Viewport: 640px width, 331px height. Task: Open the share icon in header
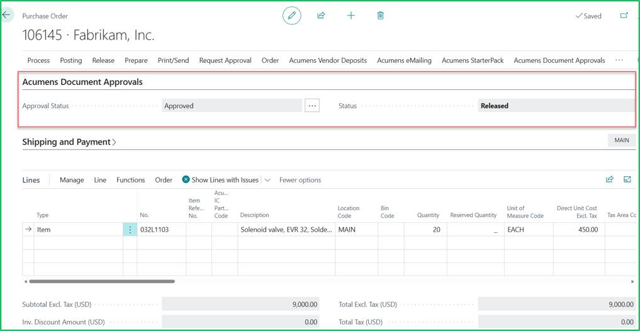click(321, 16)
